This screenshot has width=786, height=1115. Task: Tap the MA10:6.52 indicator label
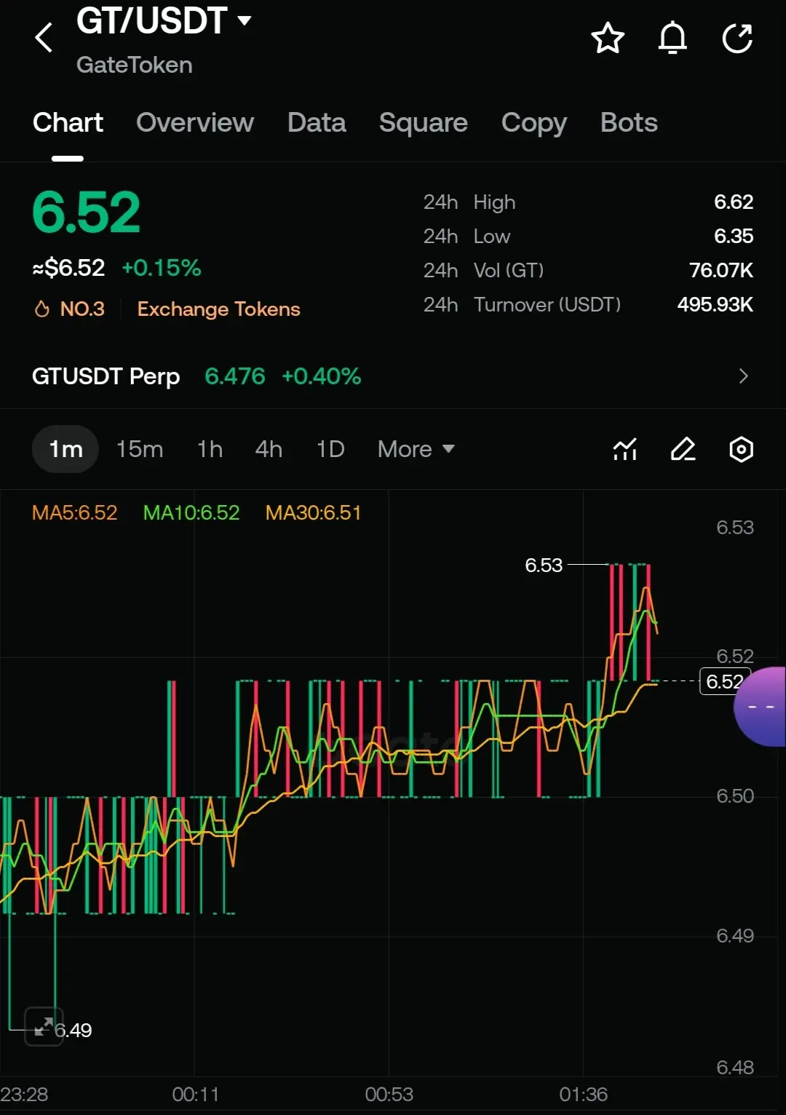point(191,513)
